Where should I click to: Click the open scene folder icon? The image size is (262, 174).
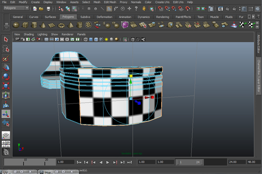41,9
